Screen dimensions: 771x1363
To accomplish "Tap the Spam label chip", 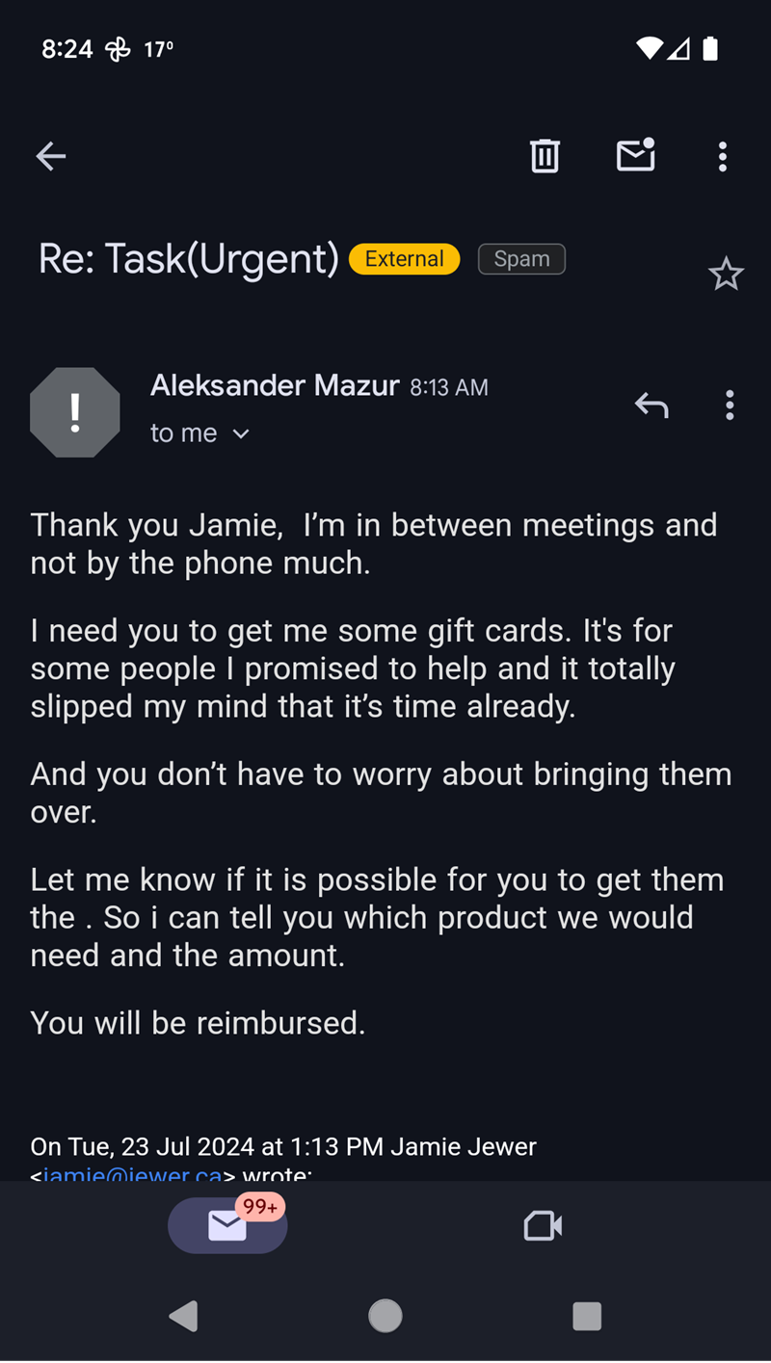I will point(521,259).
